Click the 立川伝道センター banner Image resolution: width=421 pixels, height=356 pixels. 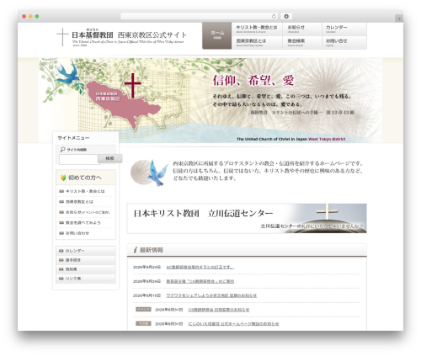(x=247, y=219)
